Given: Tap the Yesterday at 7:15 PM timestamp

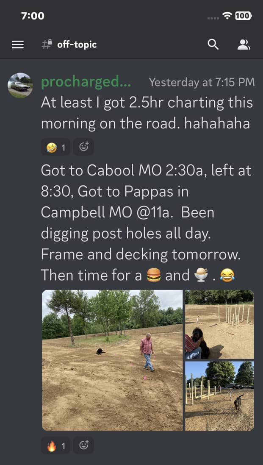Looking at the screenshot, I should [202, 82].
